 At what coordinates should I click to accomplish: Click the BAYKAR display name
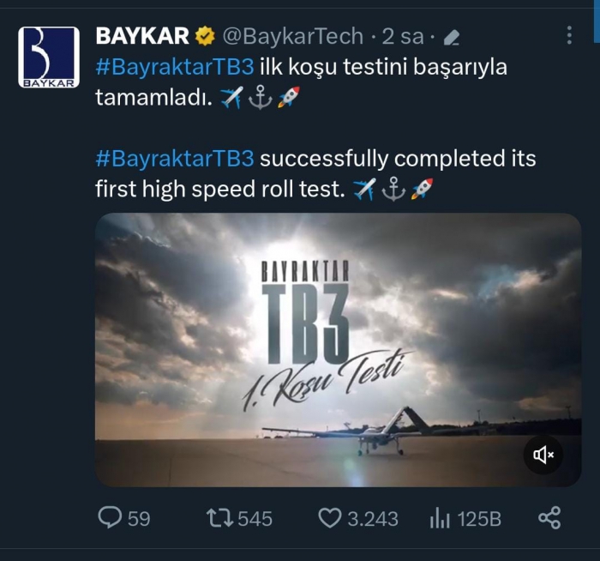141,36
